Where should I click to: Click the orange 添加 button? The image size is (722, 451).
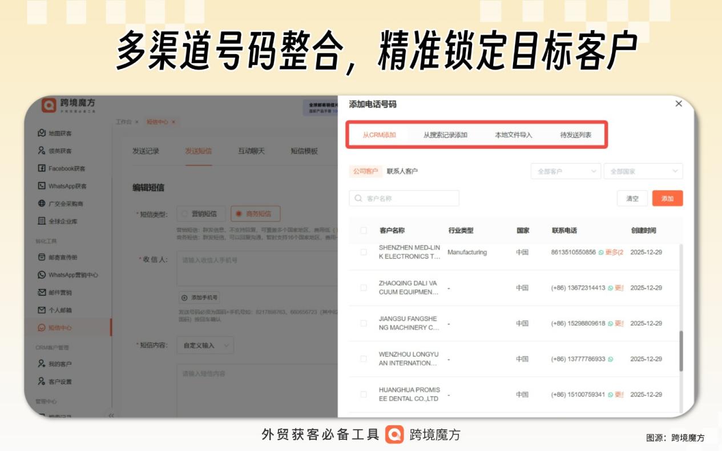coord(668,198)
